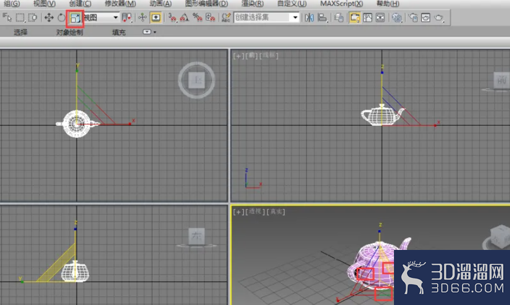
Task: Toggle the Spinner Snap button
Action: [x=210, y=17]
